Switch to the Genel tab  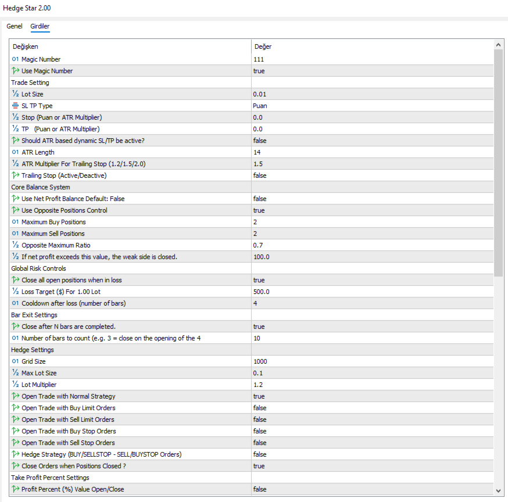coord(14,27)
